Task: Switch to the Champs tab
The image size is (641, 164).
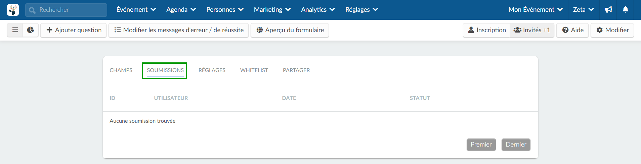Action: (121, 70)
